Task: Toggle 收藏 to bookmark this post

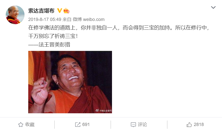Action: tap(26, 125)
